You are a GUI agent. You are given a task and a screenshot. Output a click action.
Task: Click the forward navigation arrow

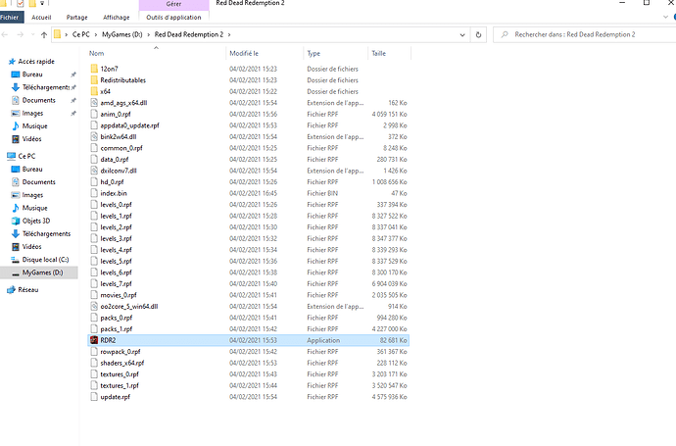21,34
